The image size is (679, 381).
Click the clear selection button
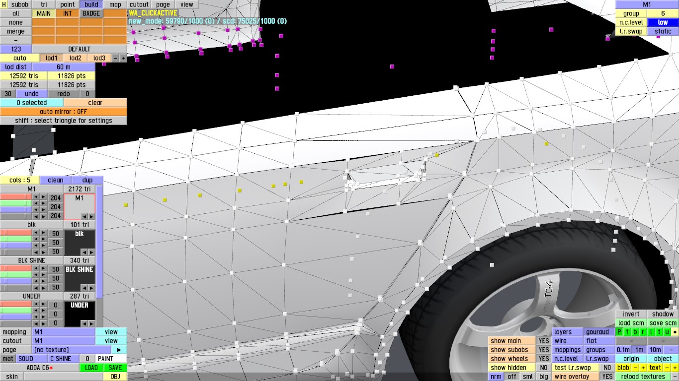95,103
